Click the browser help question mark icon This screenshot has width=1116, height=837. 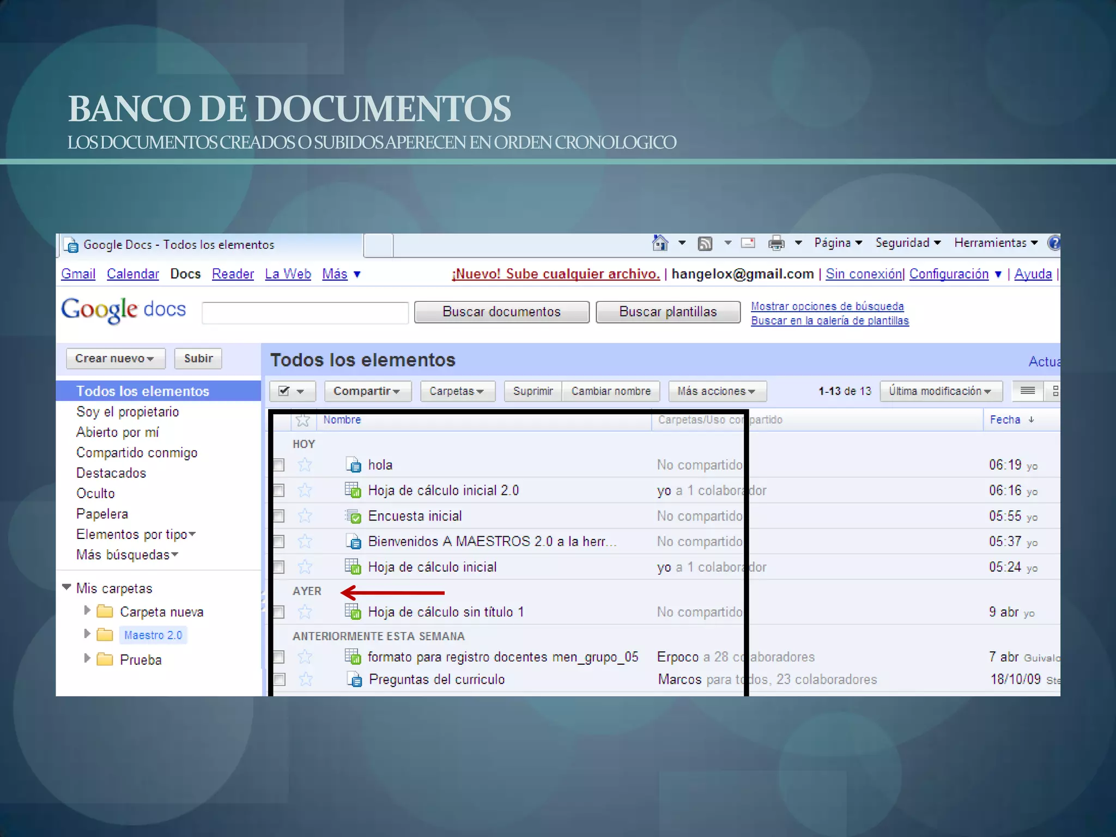point(1054,243)
